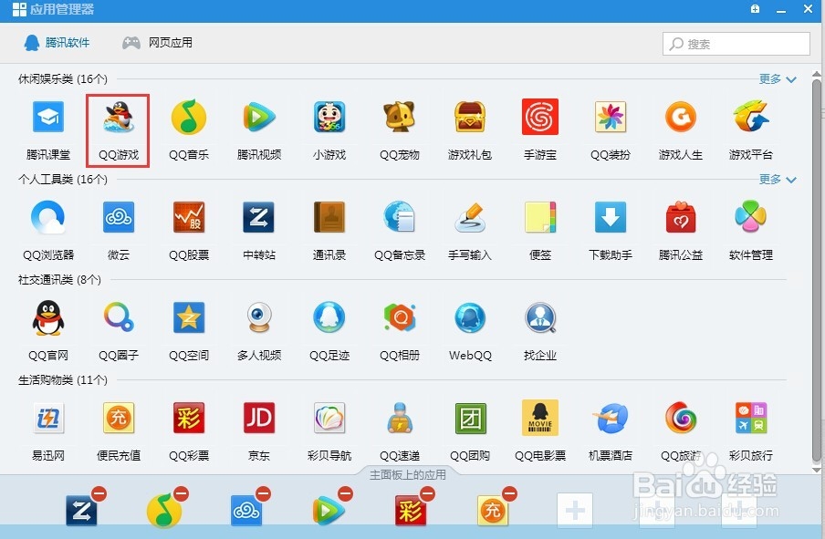Click the 搜索 search field
The width and height of the screenshot is (825, 539).
736,44
